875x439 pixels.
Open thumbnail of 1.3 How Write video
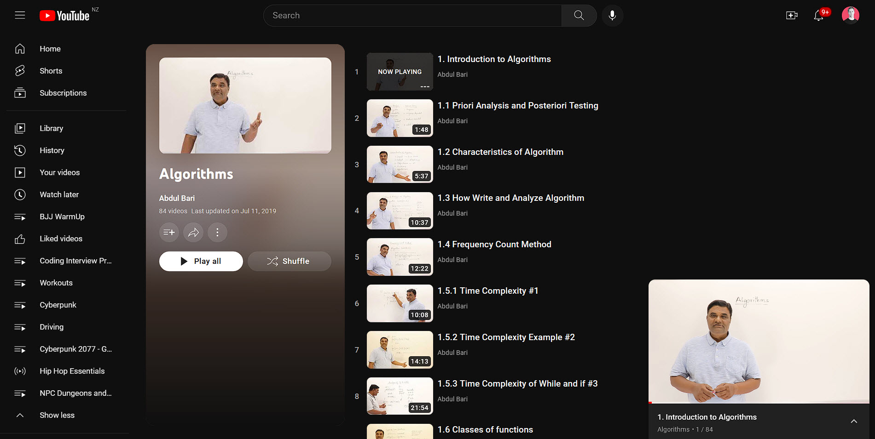(400, 211)
